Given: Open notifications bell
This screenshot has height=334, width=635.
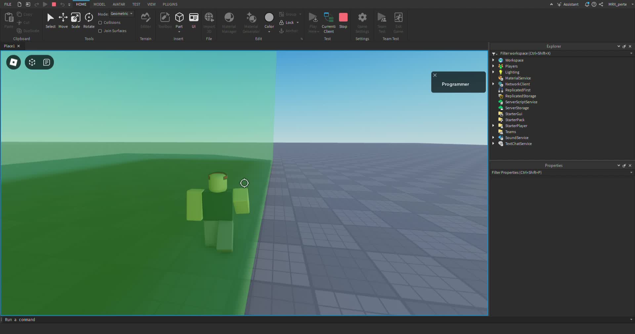Looking at the screenshot, I should (x=587, y=4).
